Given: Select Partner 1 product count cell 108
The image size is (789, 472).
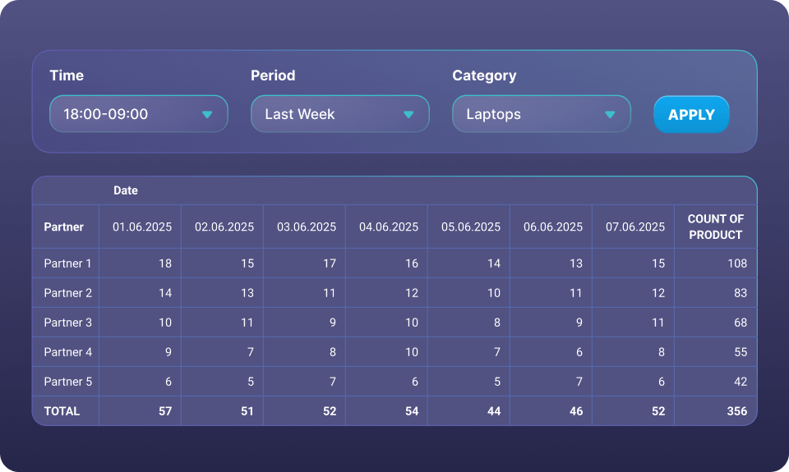Looking at the screenshot, I should coord(736,263).
